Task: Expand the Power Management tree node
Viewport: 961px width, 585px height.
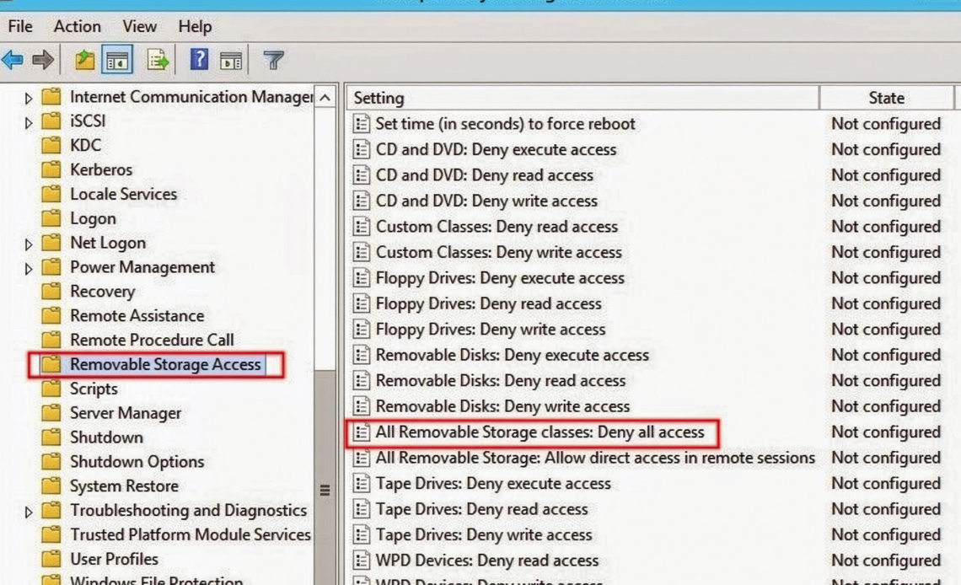Action: point(29,269)
